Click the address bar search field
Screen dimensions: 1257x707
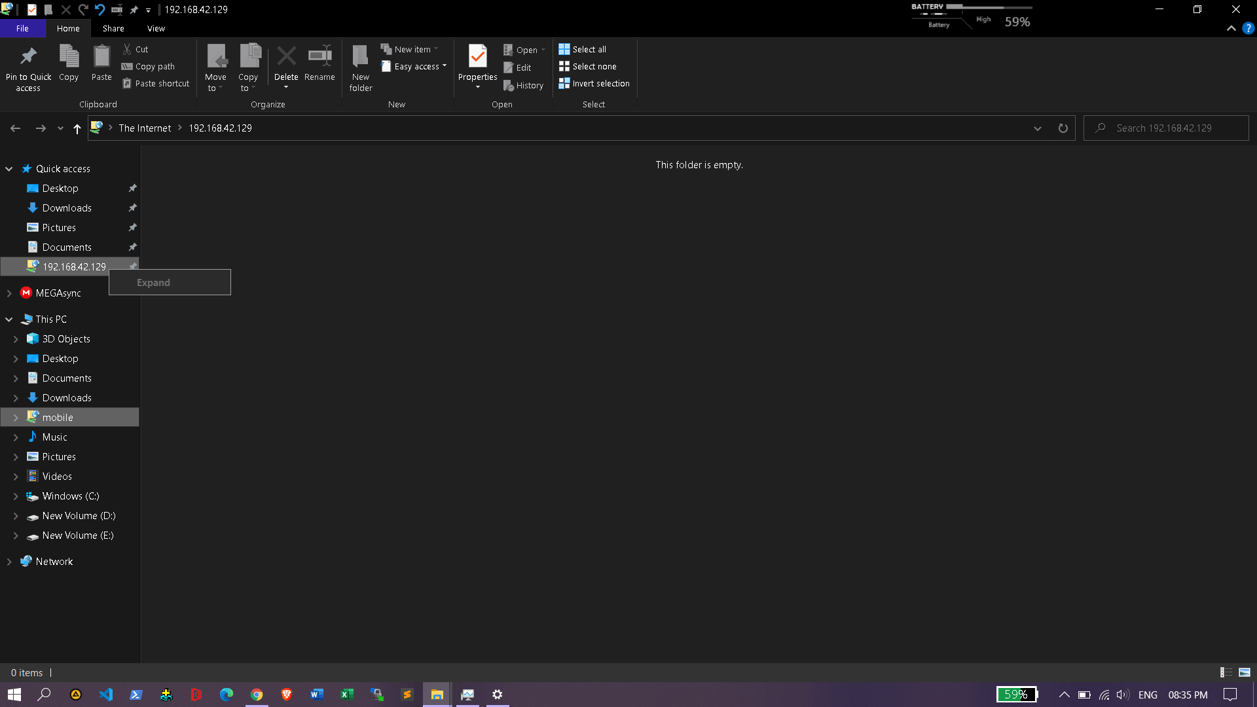click(x=1168, y=128)
